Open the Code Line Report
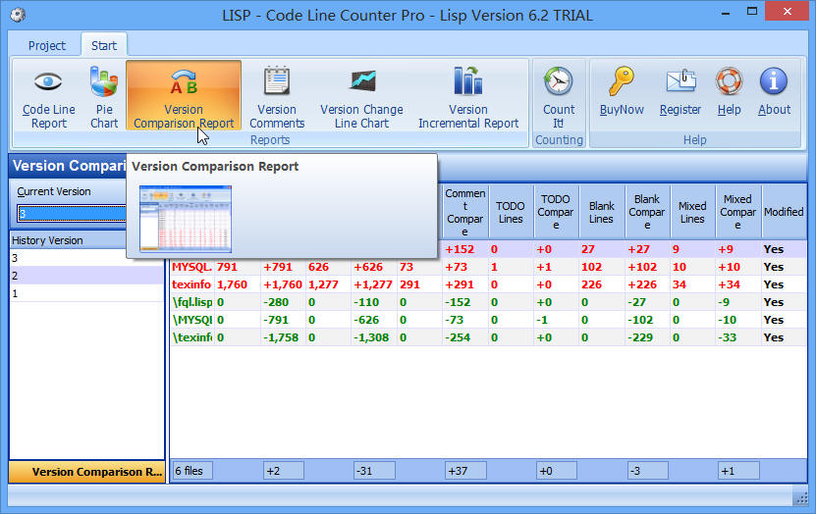The width and height of the screenshot is (816, 514). [x=48, y=97]
